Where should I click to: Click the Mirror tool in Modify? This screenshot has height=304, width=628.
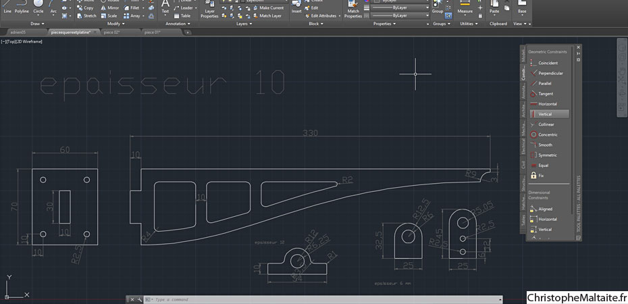click(109, 8)
